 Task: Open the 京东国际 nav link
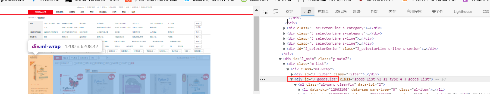click(103, 12)
